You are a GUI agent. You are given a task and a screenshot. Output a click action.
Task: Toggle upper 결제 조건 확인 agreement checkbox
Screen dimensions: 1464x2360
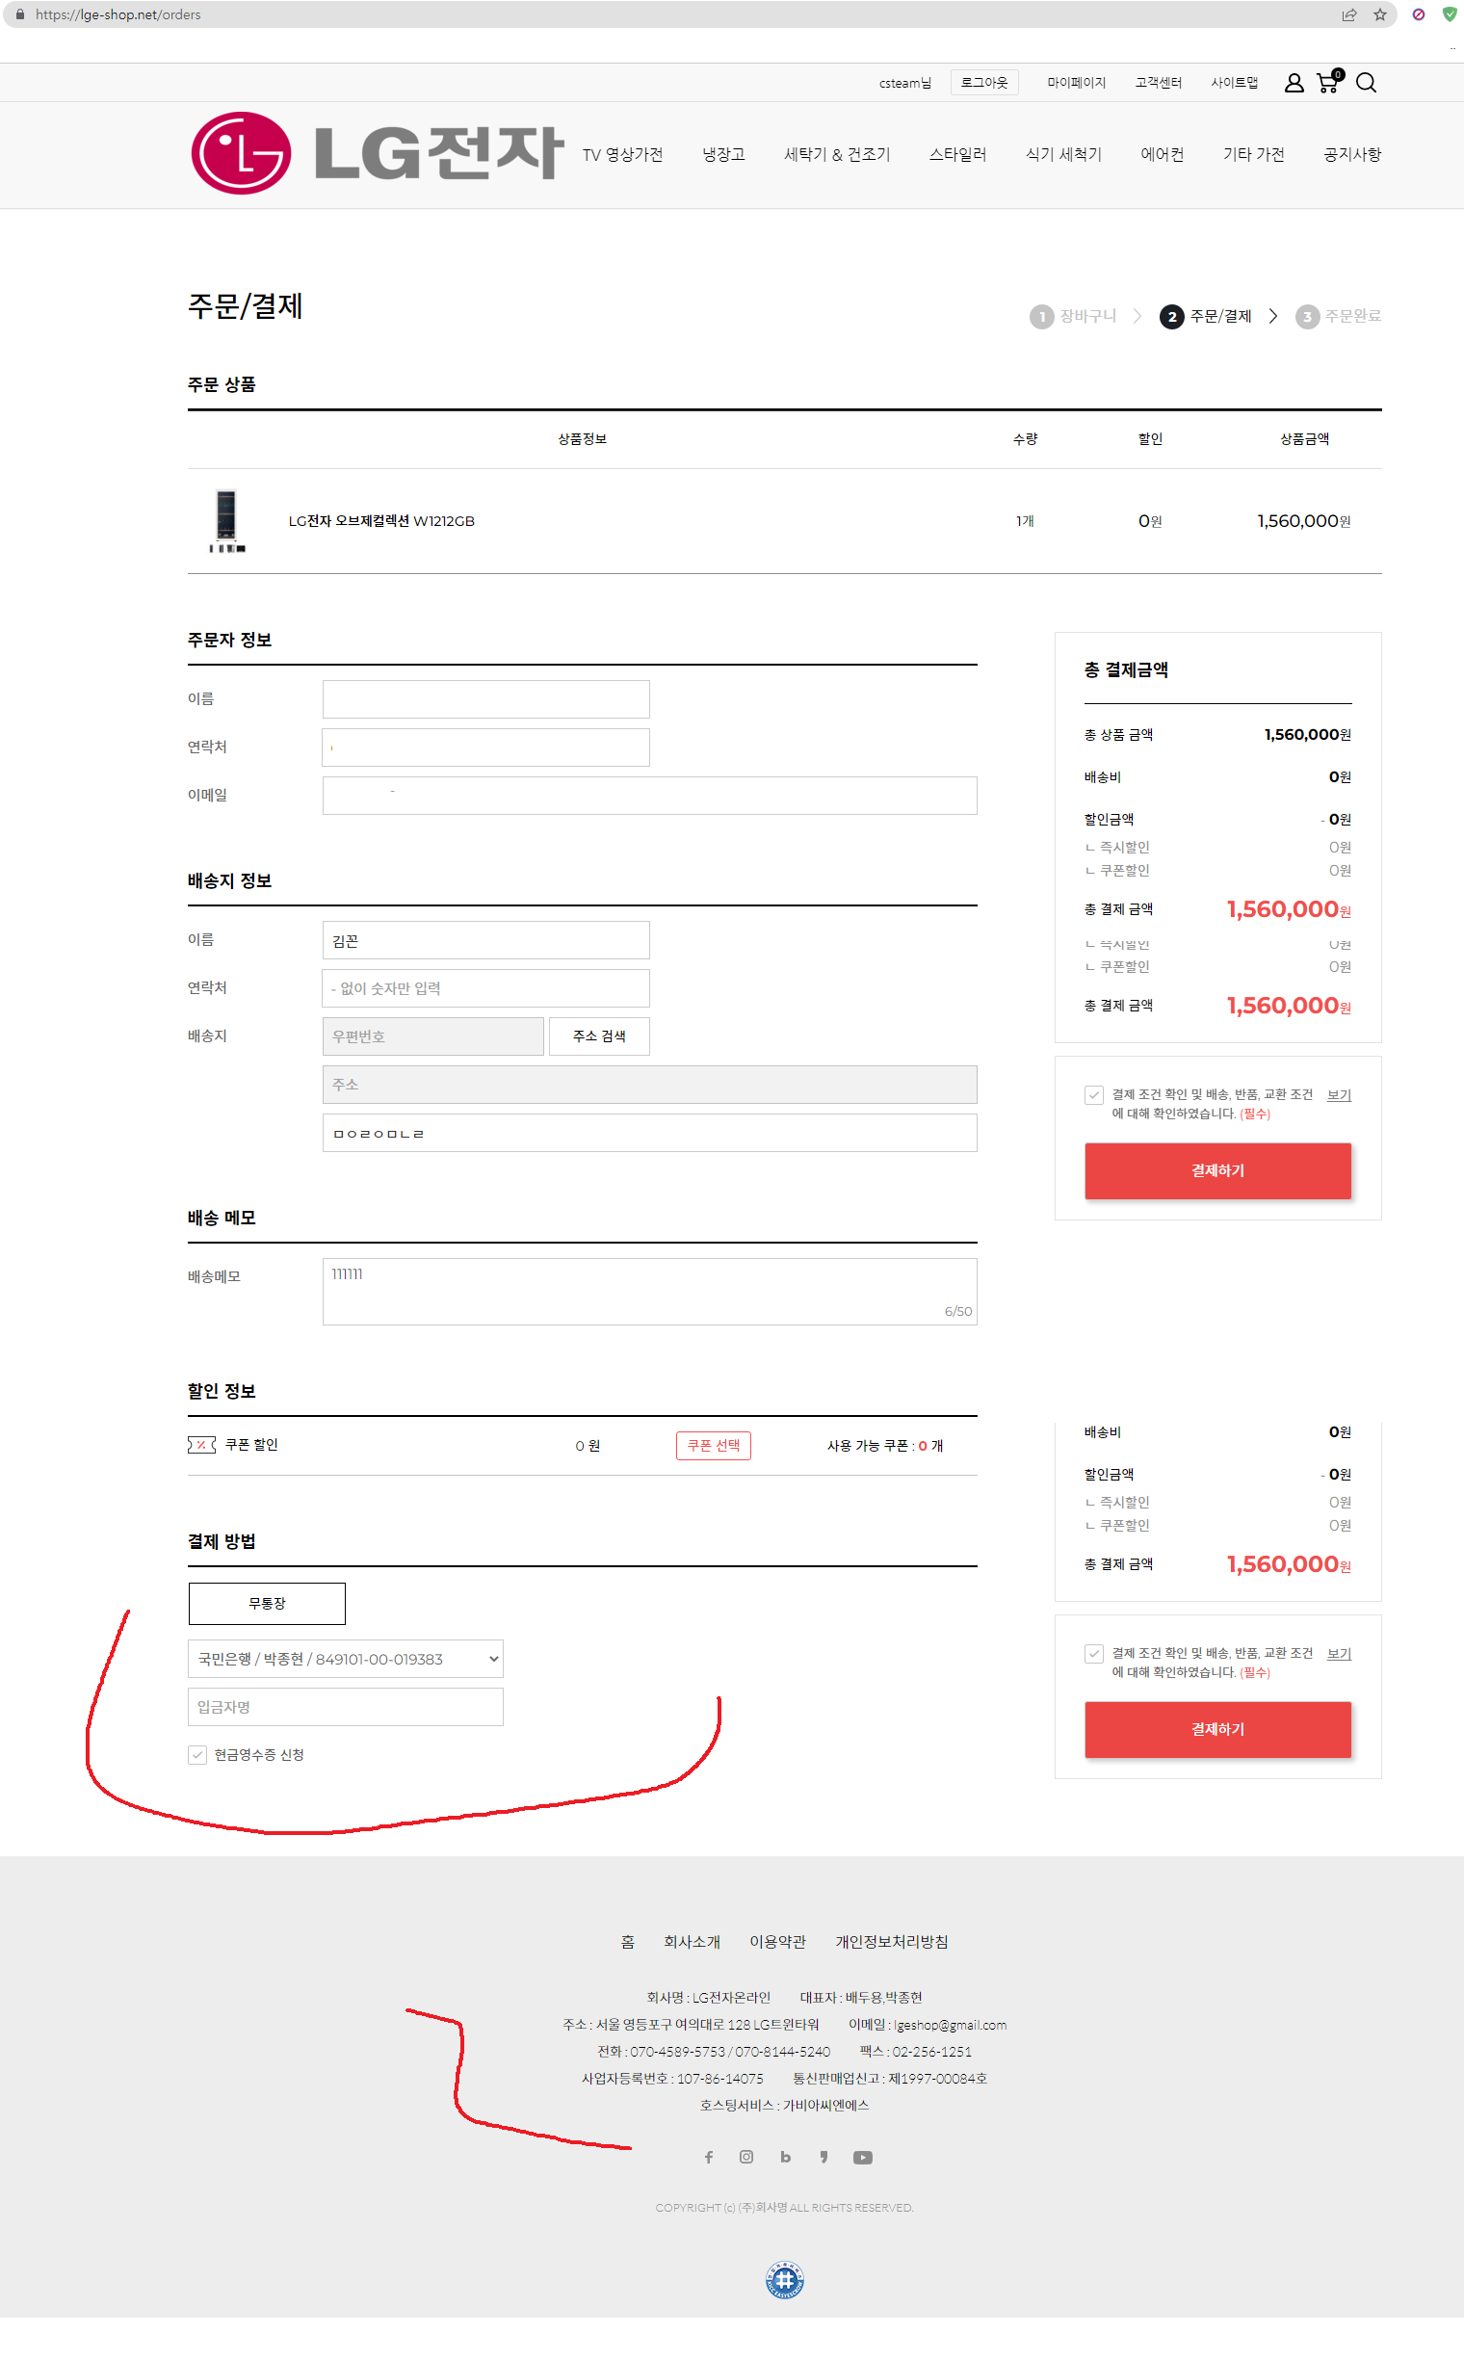click(x=1094, y=1095)
